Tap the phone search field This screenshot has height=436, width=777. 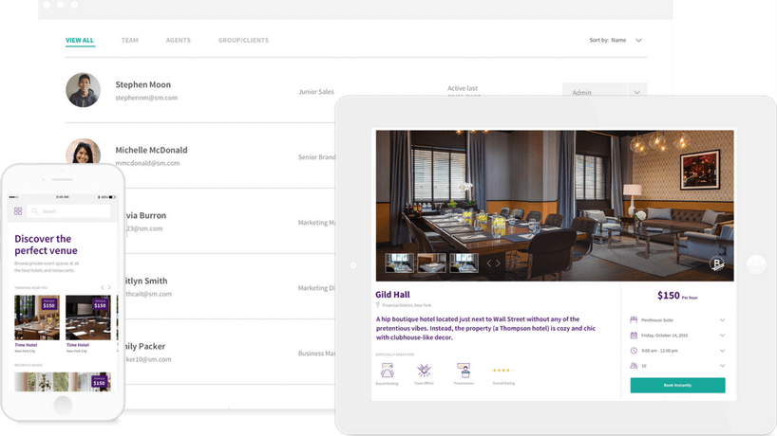coord(69,211)
